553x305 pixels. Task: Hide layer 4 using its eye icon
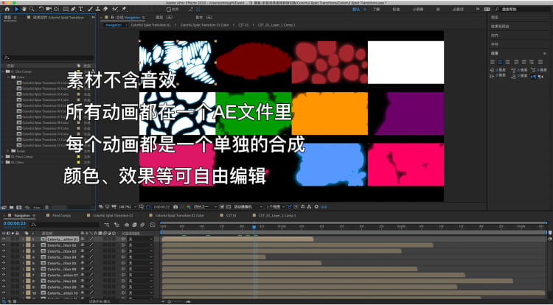pyautogui.click(x=4, y=257)
